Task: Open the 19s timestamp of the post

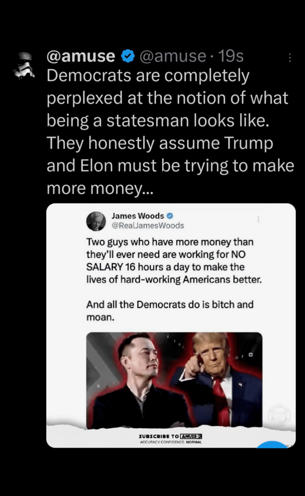Action: point(230,56)
